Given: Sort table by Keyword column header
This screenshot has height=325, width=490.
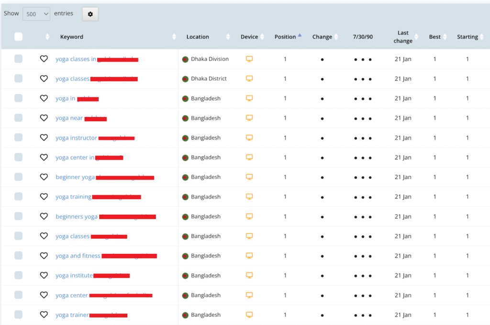Looking at the screenshot, I should [x=72, y=37].
